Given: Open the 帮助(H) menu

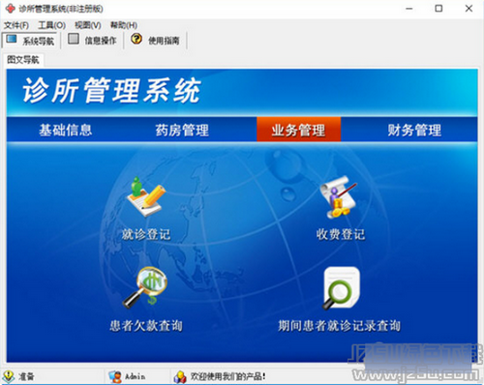Looking at the screenshot, I should point(124,25).
